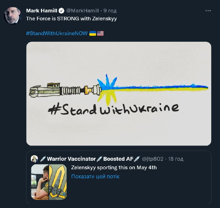
Task: Click the Показати цей потік link
Action: (95, 176)
